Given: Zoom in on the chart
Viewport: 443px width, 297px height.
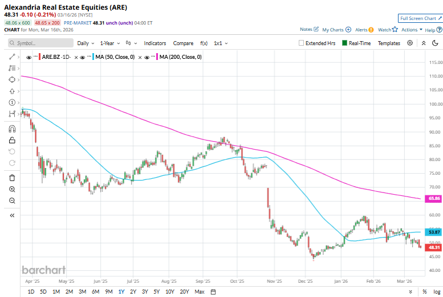Looking at the screenshot, I should click(12, 189).
